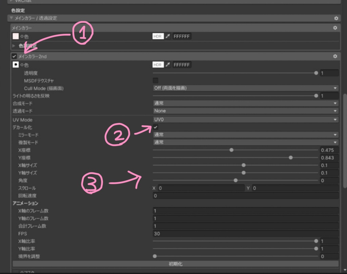Edit メインカラー hex field FFFFFF

point(182,36)
